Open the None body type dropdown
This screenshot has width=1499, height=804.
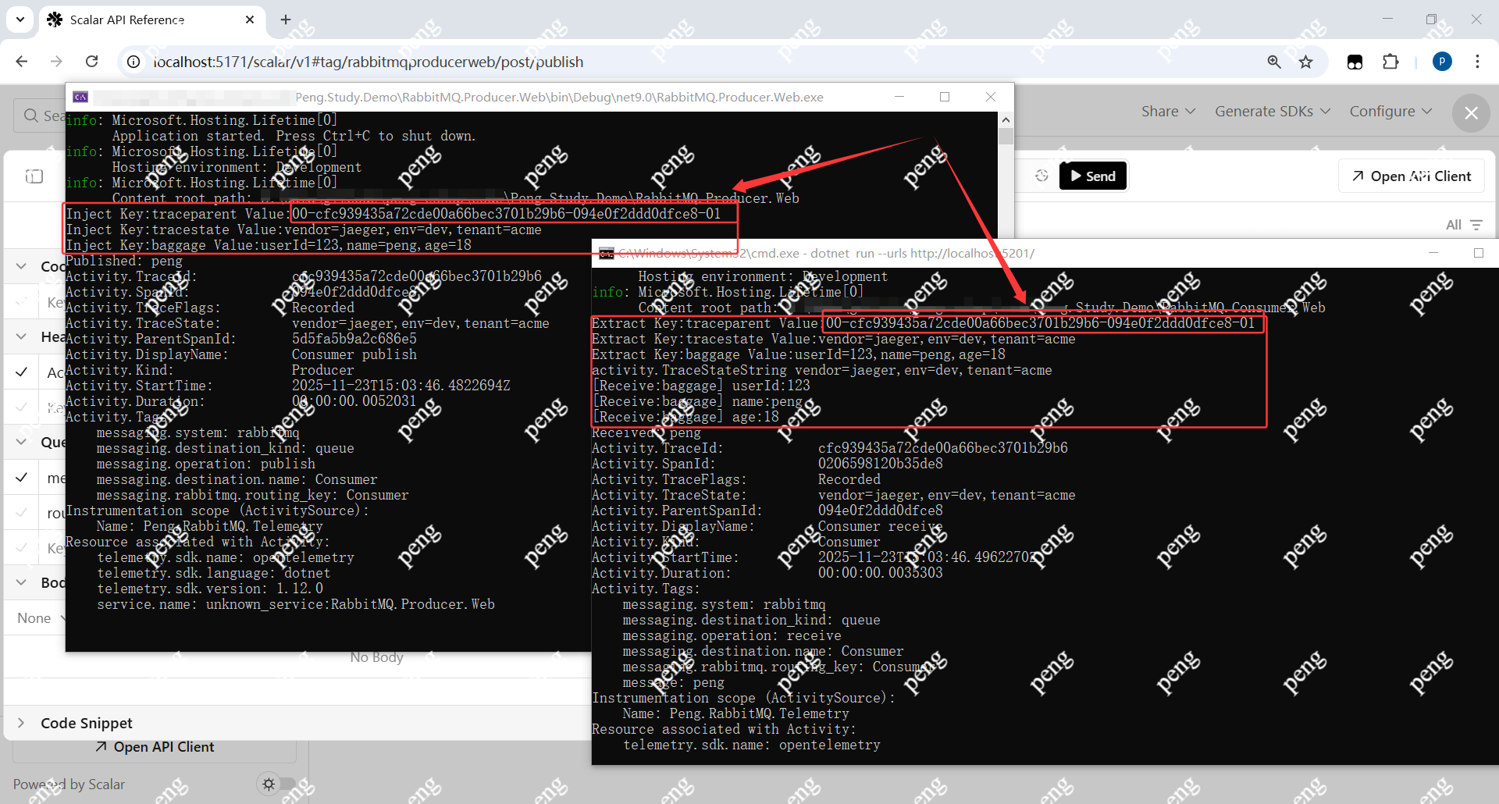tap(41, 618)
